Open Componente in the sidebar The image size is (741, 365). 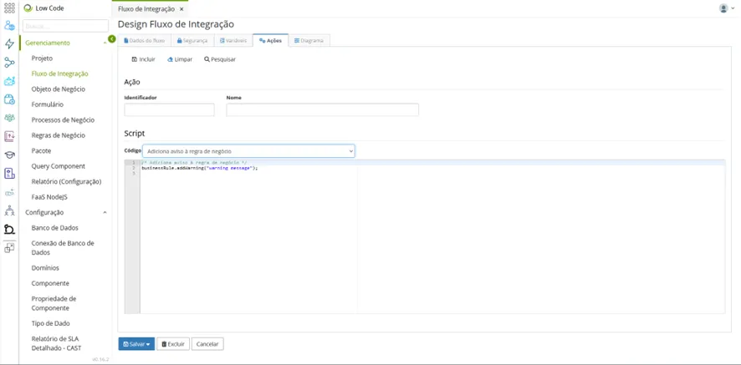click(50, 283)
